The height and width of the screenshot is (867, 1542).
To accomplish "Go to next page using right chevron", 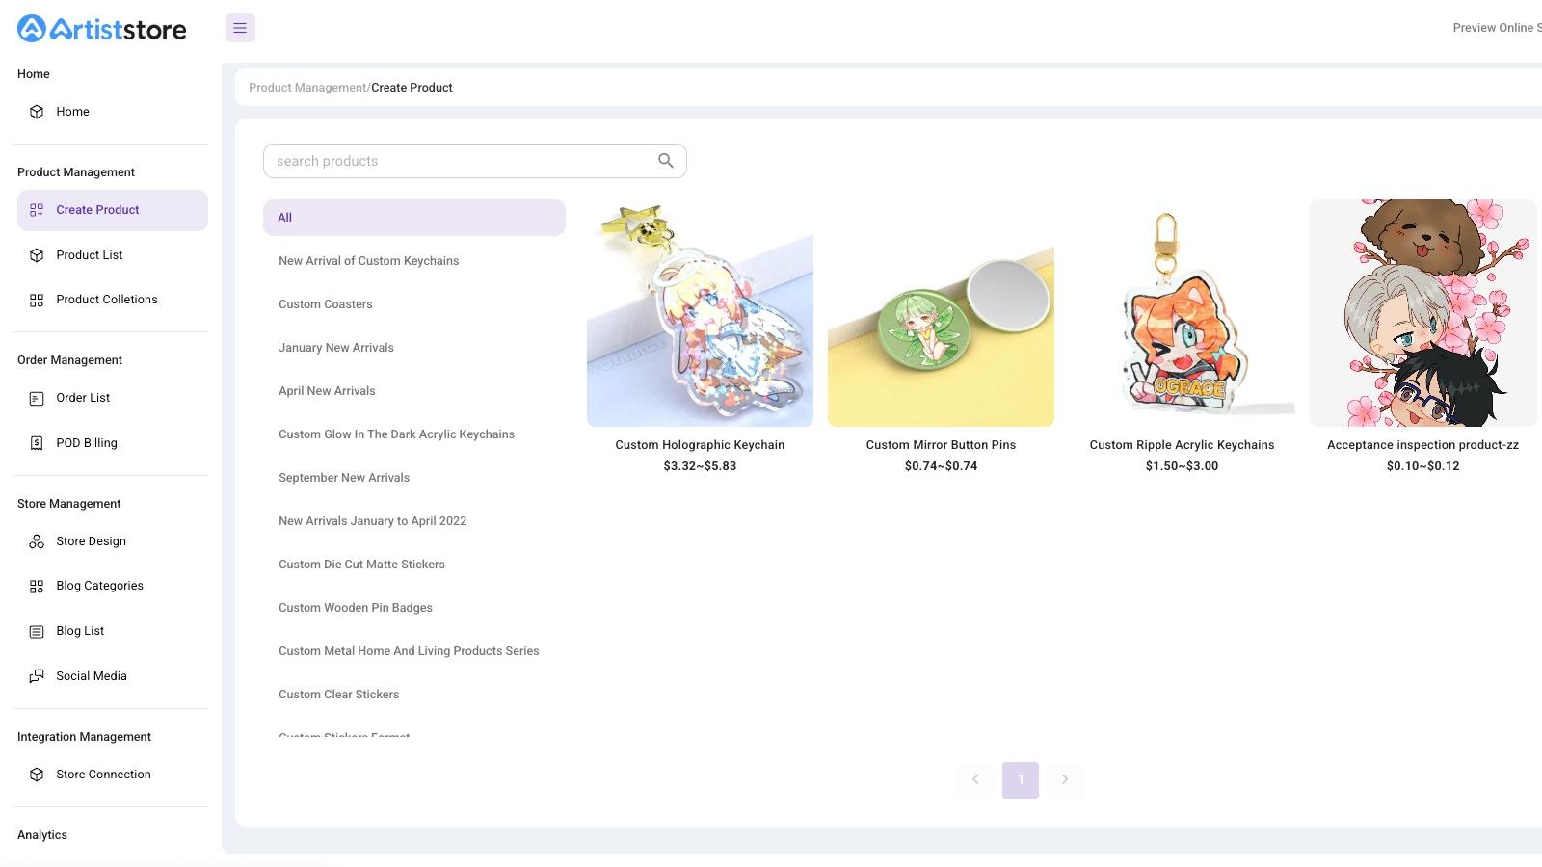I will [1065, 779].
